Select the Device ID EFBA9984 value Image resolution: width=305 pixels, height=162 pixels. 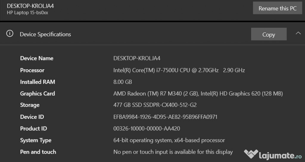click(x=165, y=117)
